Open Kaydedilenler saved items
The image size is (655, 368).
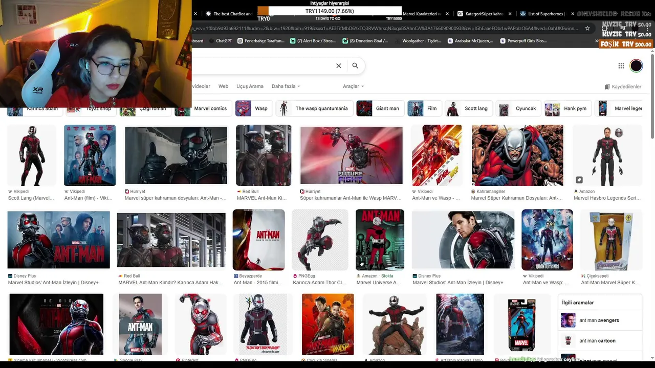coord(623,87)
